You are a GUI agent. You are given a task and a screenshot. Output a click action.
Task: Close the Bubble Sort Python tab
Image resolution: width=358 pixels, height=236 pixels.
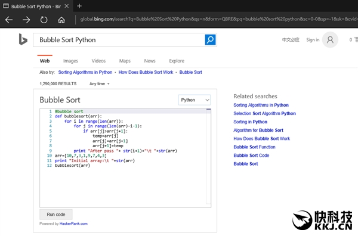click(66, 6)
